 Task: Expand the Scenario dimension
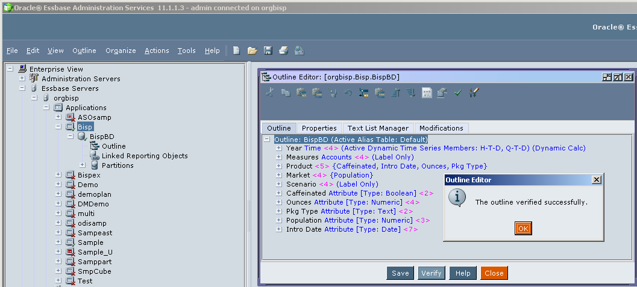(x=278, y=184)
